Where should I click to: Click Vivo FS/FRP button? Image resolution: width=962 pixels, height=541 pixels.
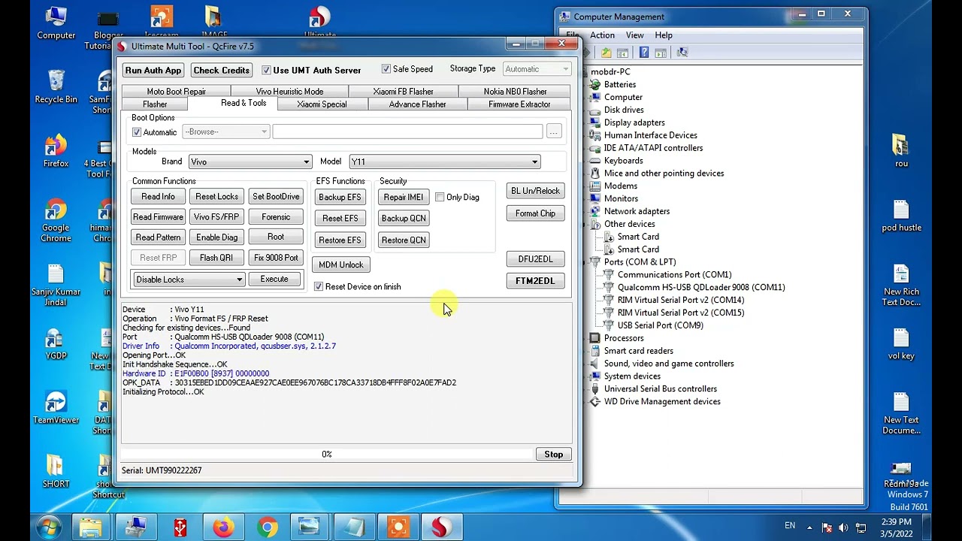(x=216, y=217)
